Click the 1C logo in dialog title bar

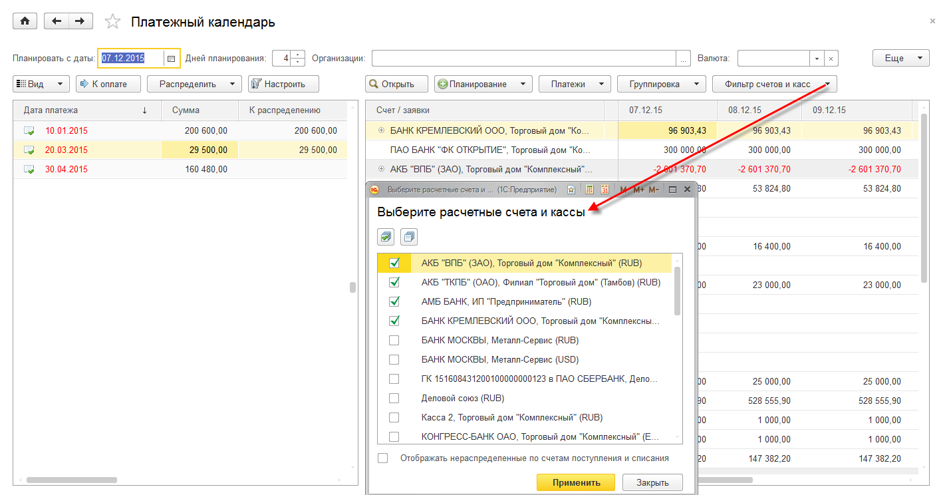[374, 190]
